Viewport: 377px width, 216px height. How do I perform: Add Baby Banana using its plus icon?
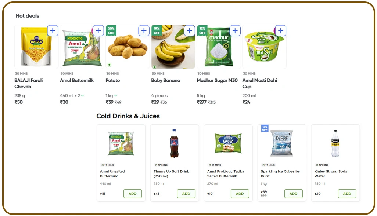(189, 30)
